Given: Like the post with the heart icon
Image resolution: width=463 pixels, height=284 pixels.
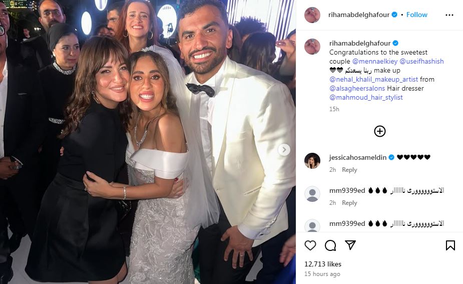Looking at the screenshot, I should [310, 245].
